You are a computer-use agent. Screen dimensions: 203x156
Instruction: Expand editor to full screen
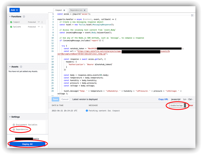coord(192,15)
